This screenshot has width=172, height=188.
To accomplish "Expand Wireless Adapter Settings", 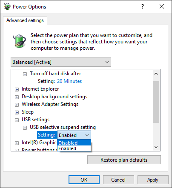I will [17, 105].
